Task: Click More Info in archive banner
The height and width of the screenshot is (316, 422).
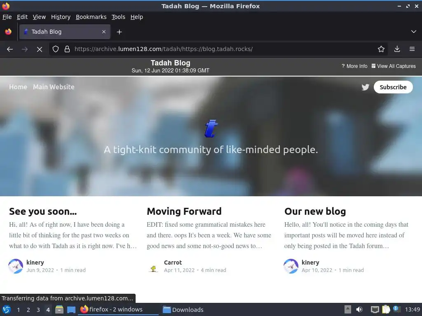Action: (354, 66)
